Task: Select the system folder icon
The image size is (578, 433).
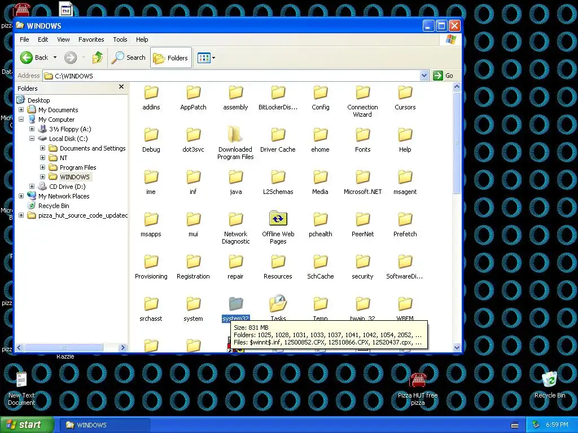Action: [x=193, y=304]
